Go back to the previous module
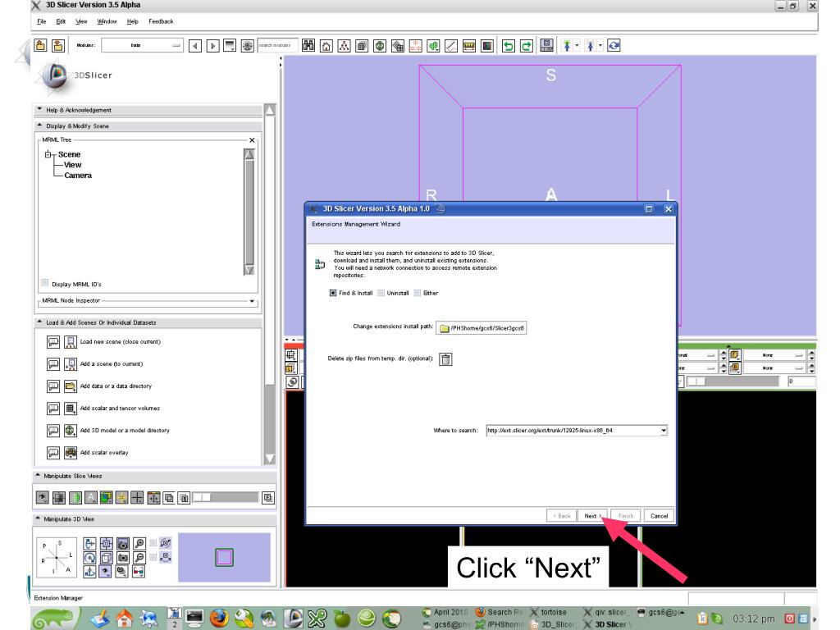Image resolution: width=840 pixels, height=630 pixels. click(x=195, y=46)
